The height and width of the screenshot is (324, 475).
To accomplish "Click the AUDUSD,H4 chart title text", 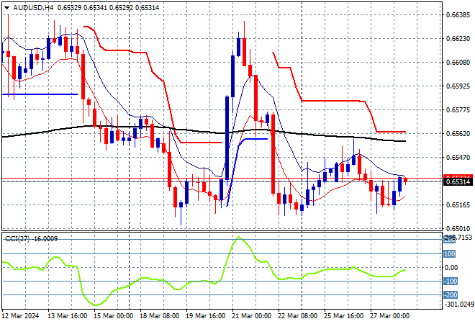I will pyautogui.click(x=28, y=6).
